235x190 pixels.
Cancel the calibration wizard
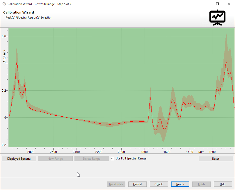137,184
